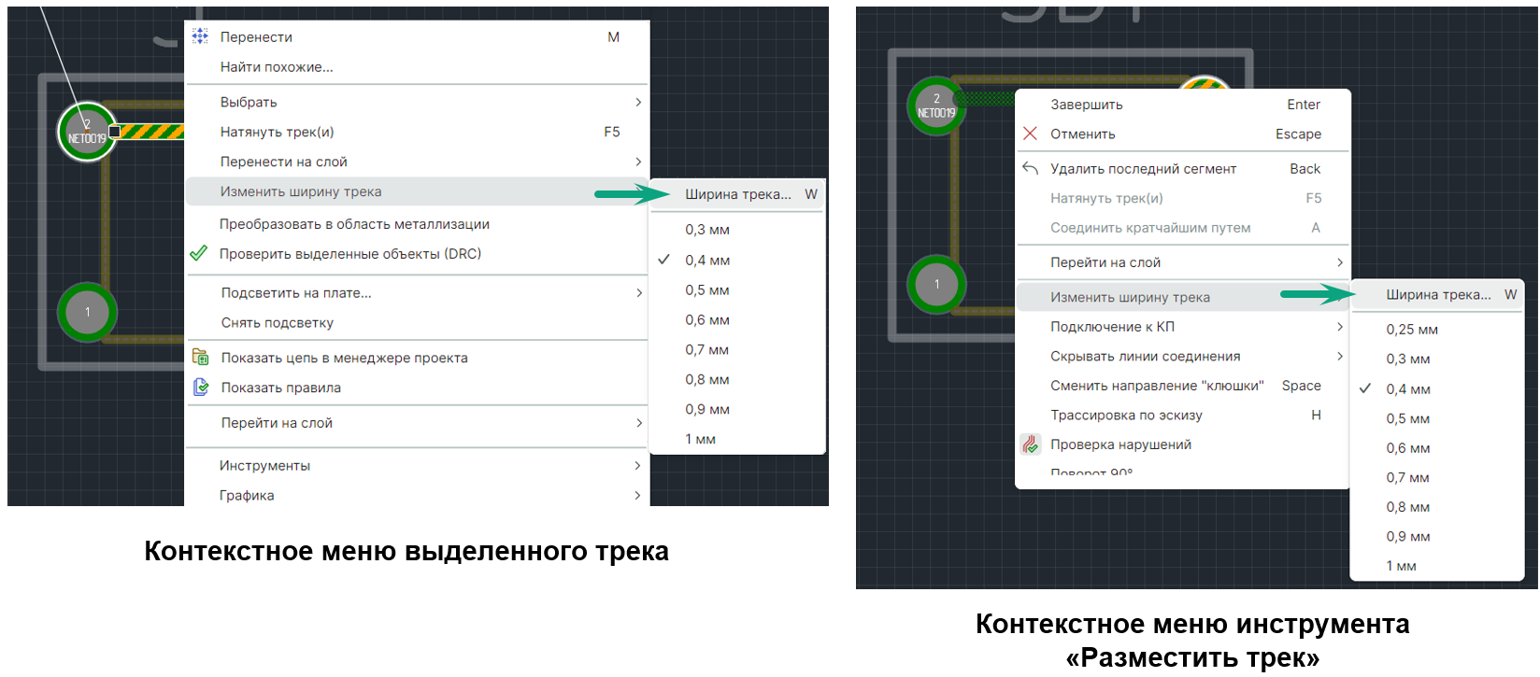The width and height of the screenshot is (1540, 677).
Task: Click the undo arrow beside Удалить последний сегмент
Action: [1030, 168]
